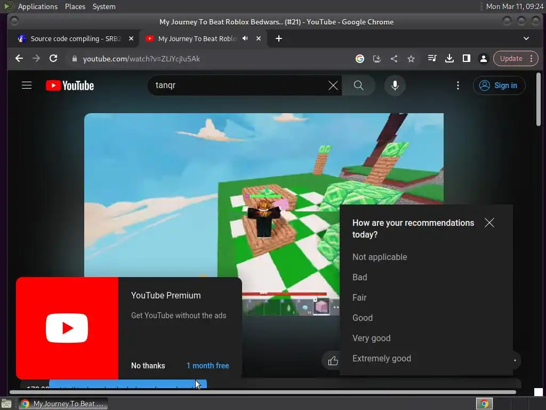Open YouTube settings three-dot menu
The width and height of the screenshot is (546, 410).
pos(458,85)
